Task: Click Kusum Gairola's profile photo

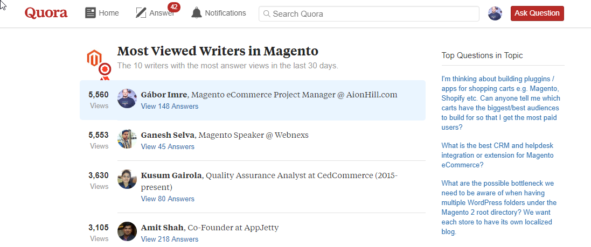Action: pyautogui.click(x=127, y=179)
